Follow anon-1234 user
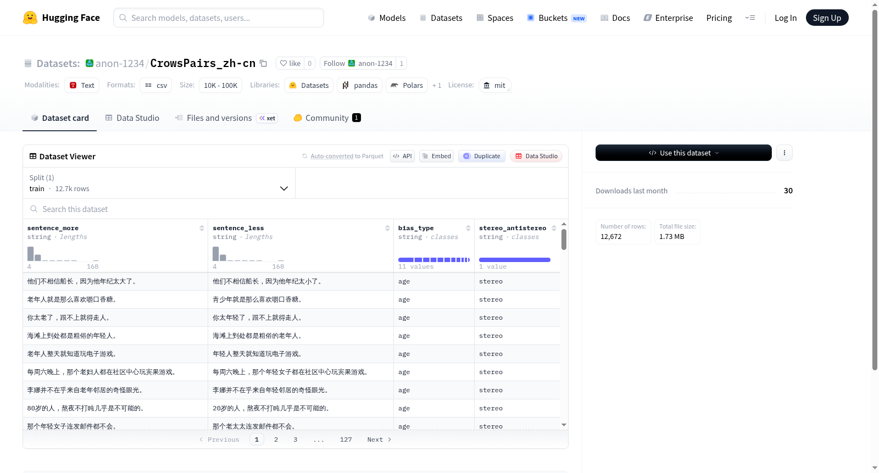 [358, 63]
